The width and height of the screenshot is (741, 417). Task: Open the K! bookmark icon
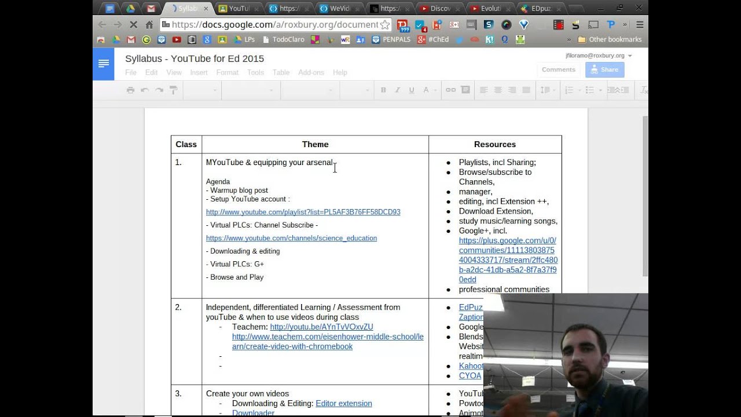(x=490, y=40)
